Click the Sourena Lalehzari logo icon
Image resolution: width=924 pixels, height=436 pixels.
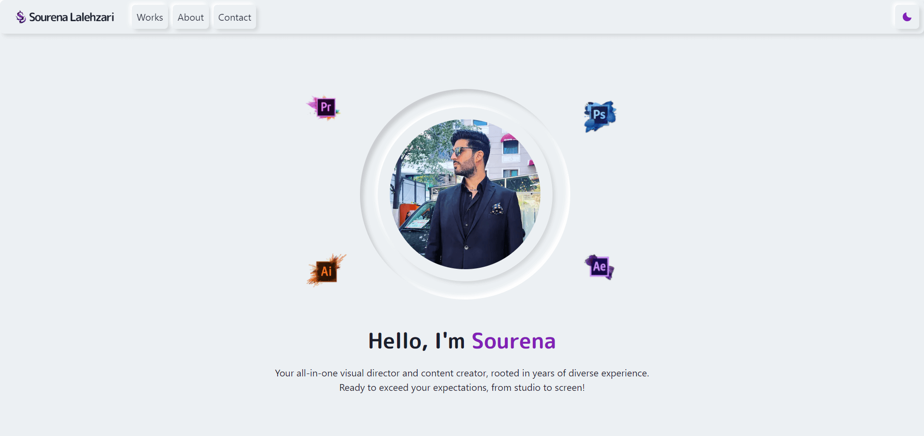coord(21,17)
